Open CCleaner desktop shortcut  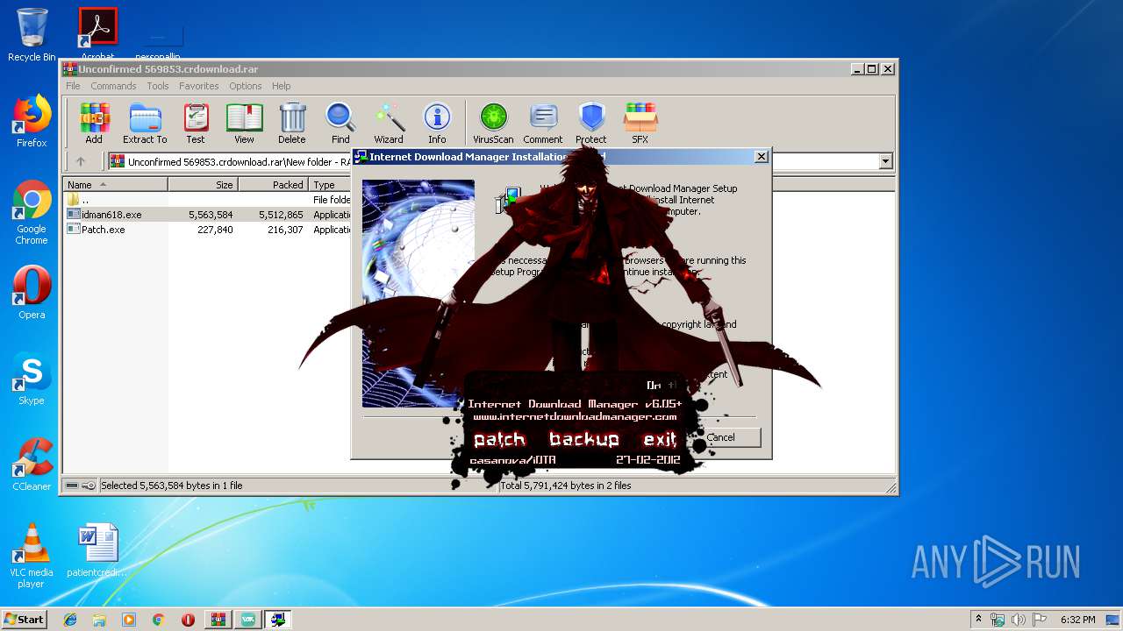[x=32, y=464]
